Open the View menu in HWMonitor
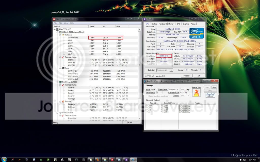260x162 pixels. (66, 23)
